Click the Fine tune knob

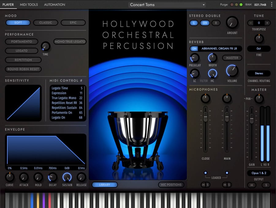(x=259, y=39)
